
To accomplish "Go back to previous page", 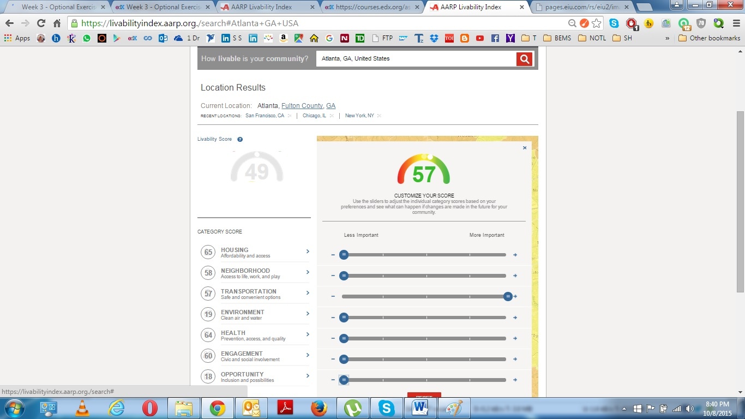I will pyautogui.click(x=9, y=23).
